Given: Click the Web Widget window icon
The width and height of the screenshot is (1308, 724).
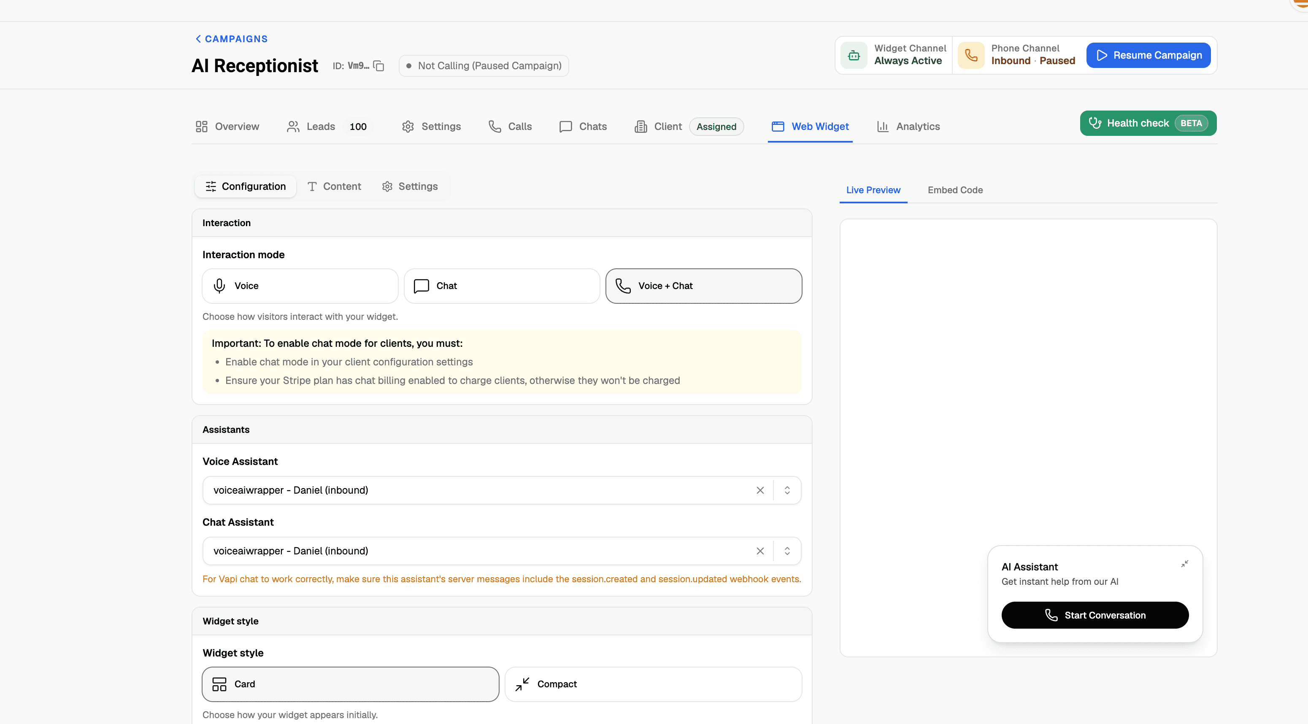Looking at the screenshot, I should 778,127.
